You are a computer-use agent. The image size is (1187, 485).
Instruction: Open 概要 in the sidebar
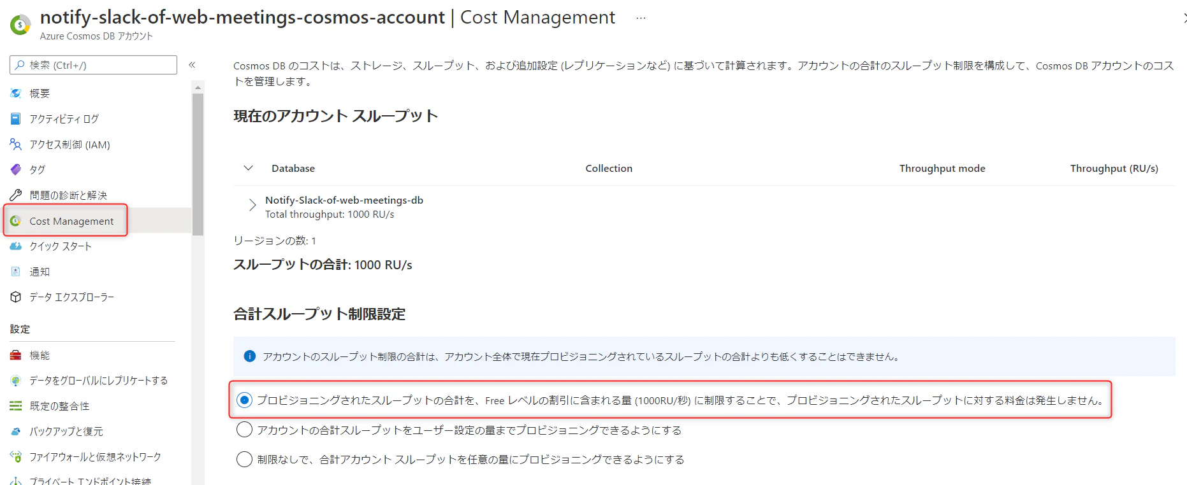pyautogui.click(x=40, y=94)
